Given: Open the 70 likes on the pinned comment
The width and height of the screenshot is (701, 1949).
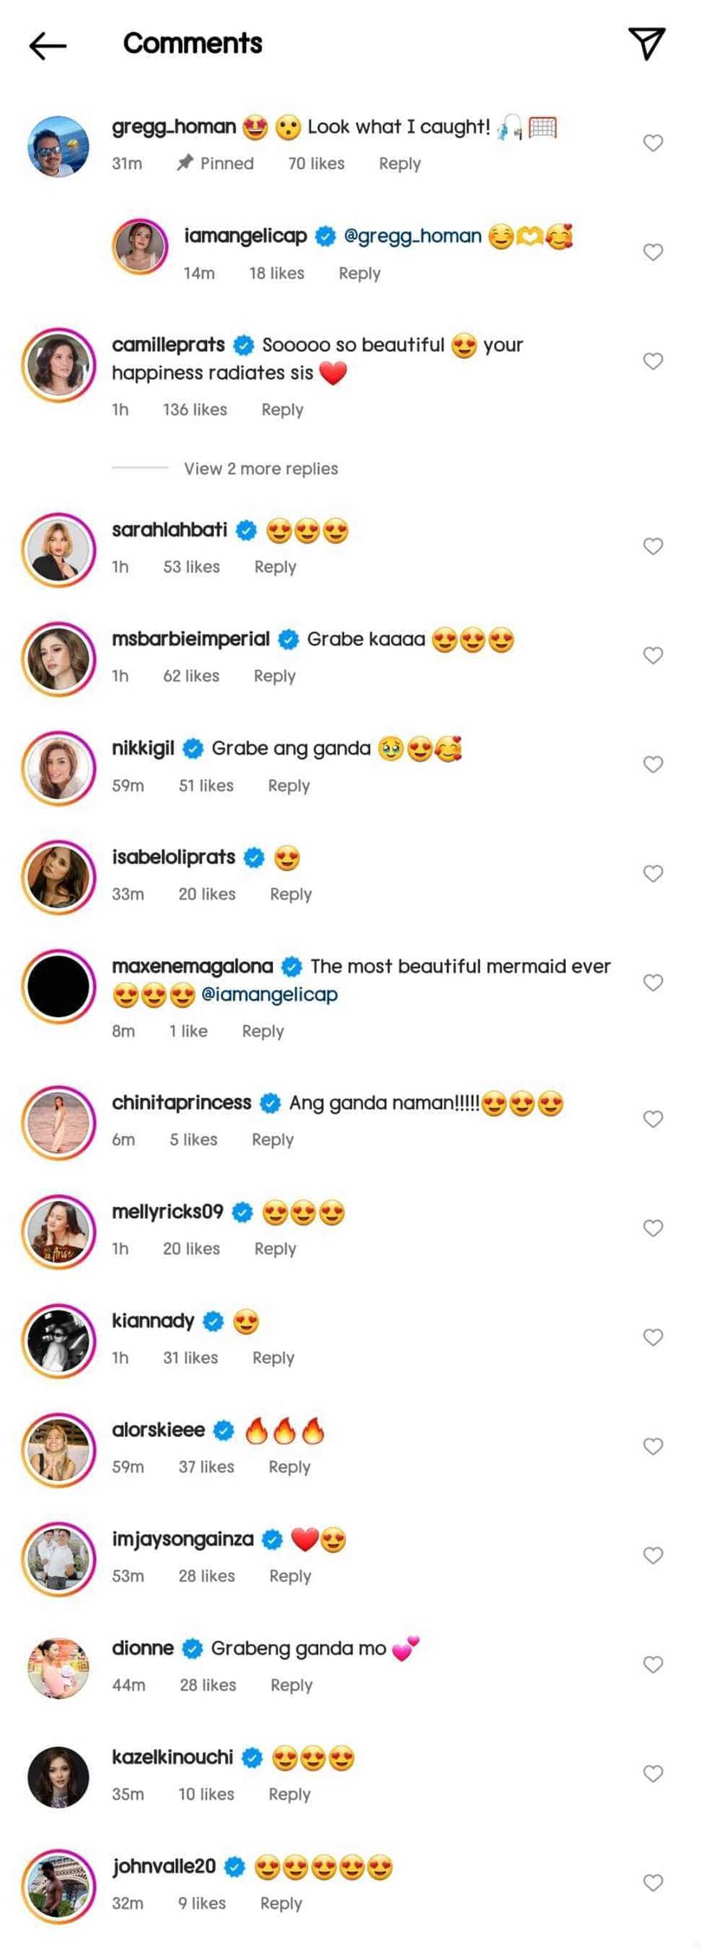Looking at the screenshot, I should (x=315, y=163).
